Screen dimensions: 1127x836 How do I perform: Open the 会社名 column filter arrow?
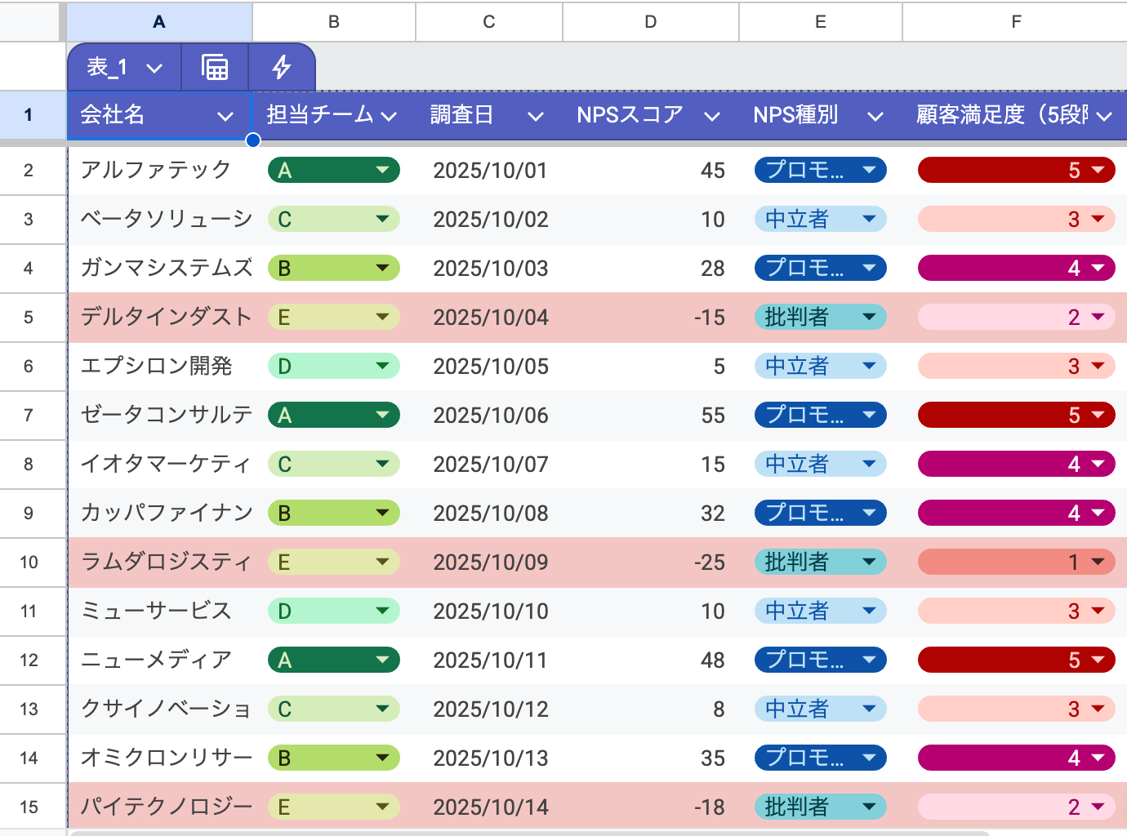pos(225,117)
